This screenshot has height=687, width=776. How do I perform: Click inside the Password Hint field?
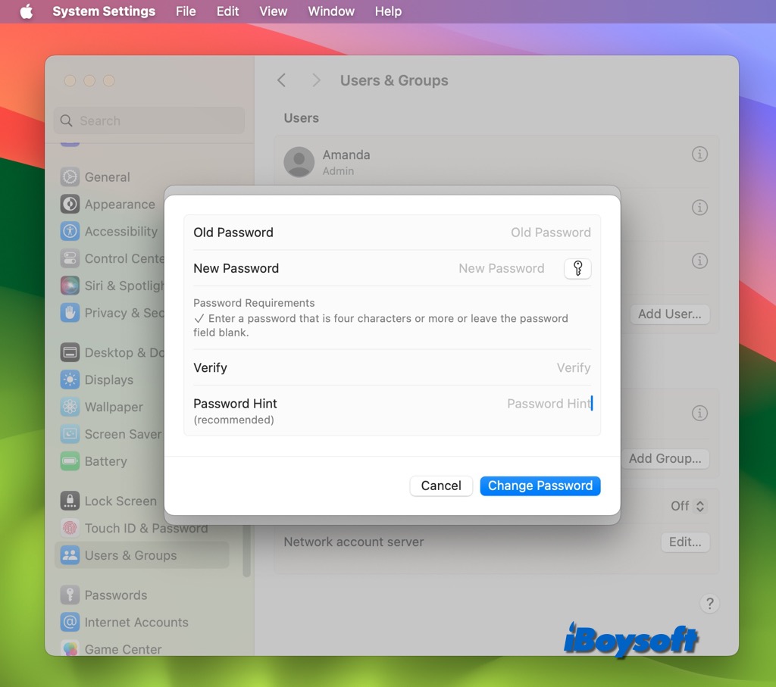pos(549,404)
